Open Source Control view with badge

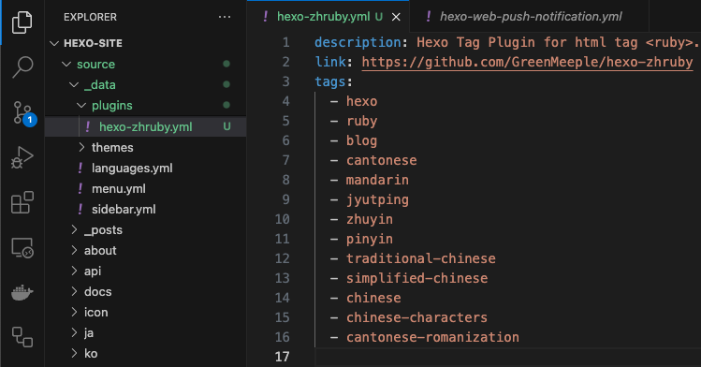(23, 113)
